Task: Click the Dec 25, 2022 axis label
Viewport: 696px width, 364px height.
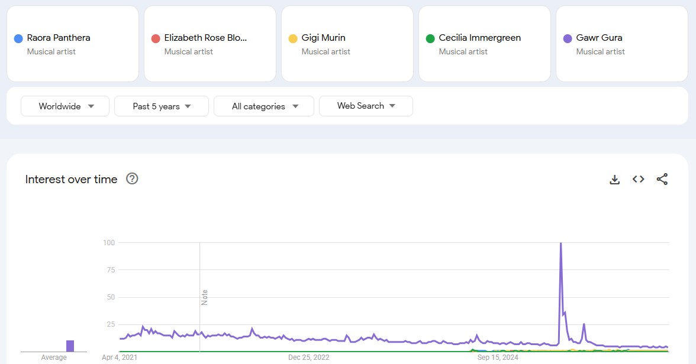Action: 308,357
